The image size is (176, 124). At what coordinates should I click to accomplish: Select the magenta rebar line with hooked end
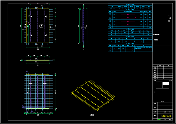[128, 18]
